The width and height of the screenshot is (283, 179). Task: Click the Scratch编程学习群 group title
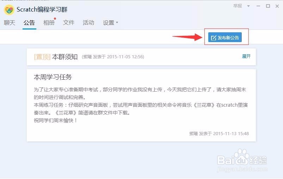click(x=42, y=9)
